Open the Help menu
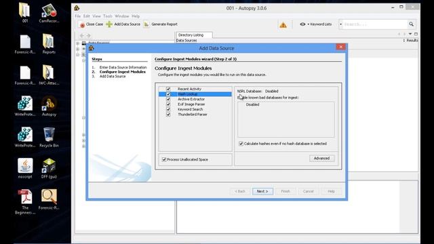This screenshot has width=434, height=244. click(136, 16)
